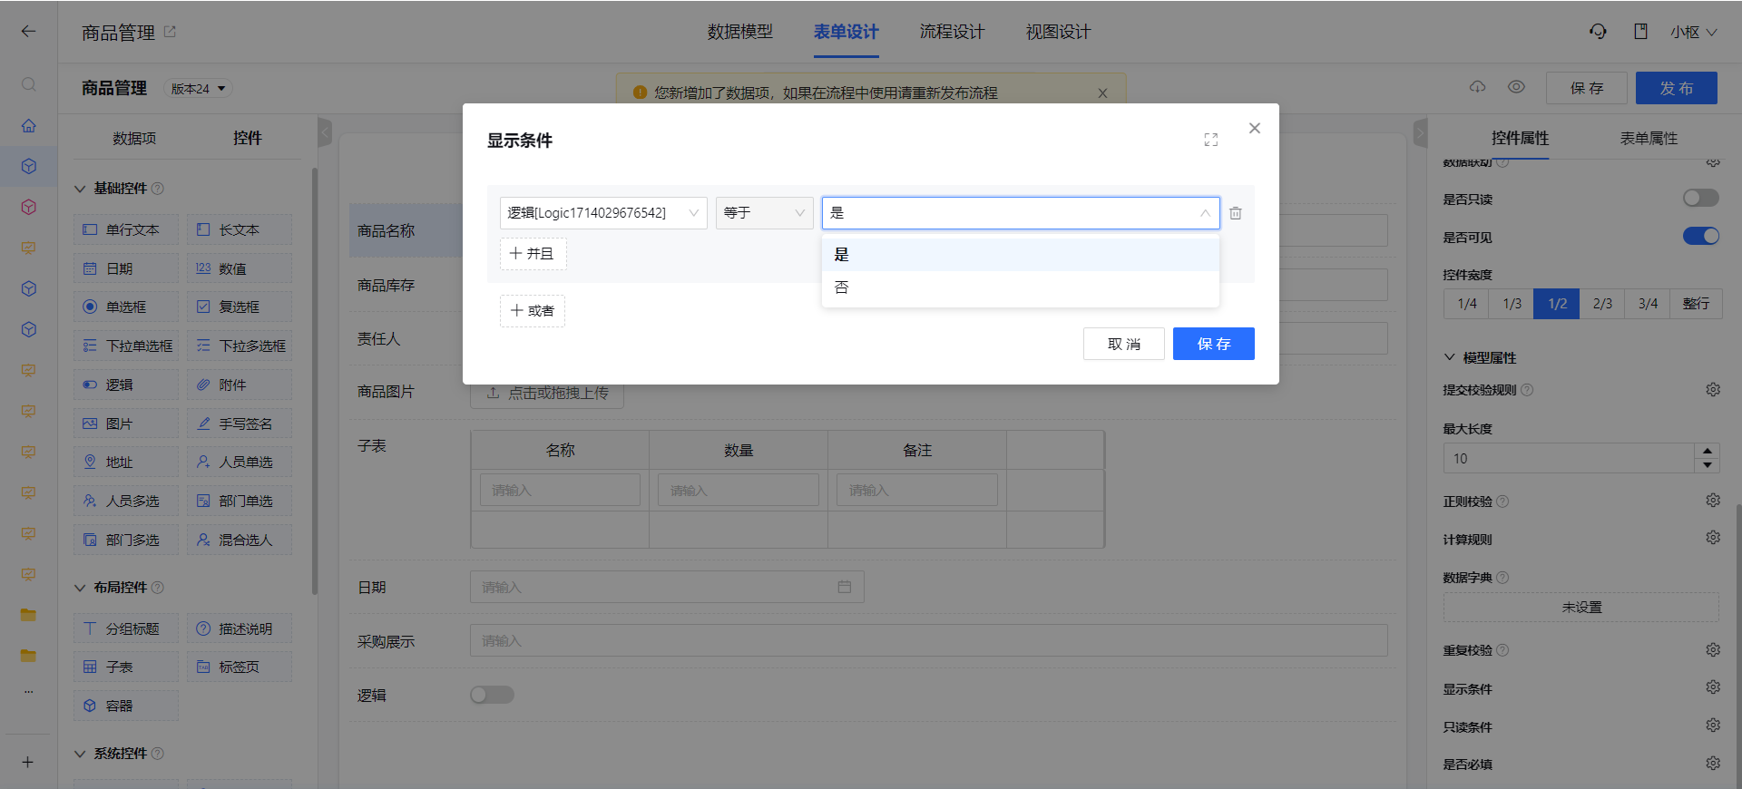Screen dimensions: 1742x789
Task: Open the customer support headset icon
Action: 1598,32
